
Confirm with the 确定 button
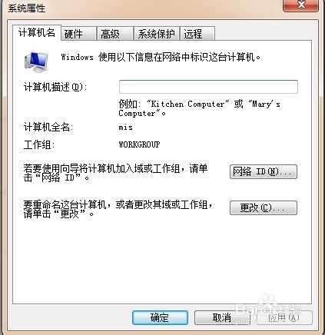click(160, 318)
